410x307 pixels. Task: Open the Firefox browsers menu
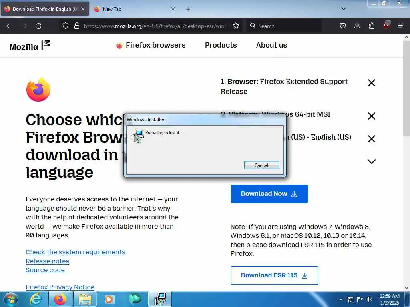[151, 45]
